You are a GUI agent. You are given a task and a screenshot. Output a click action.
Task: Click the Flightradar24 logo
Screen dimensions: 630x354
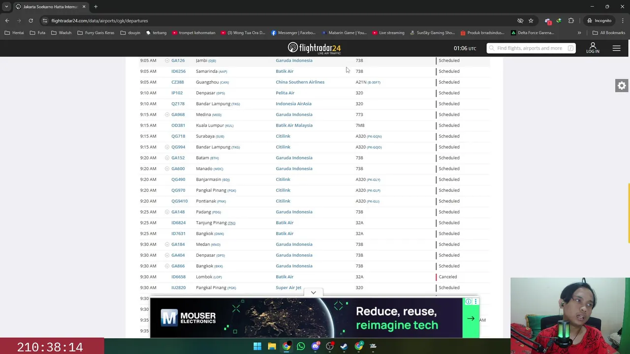(315, 48)
